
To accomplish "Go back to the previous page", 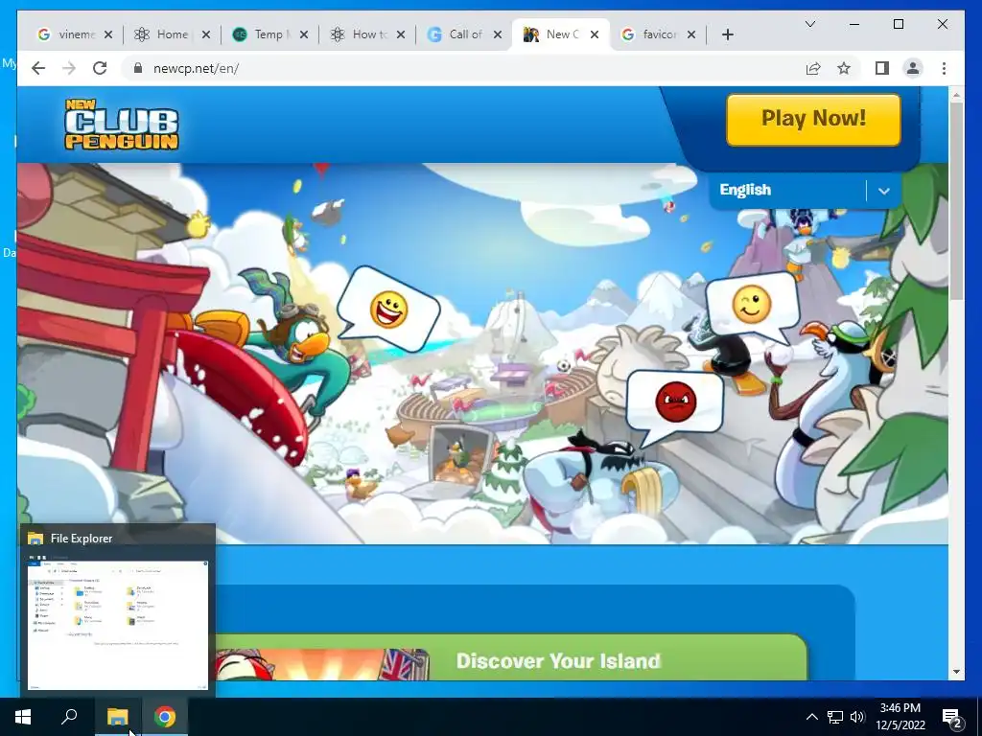I will [38, 68].
